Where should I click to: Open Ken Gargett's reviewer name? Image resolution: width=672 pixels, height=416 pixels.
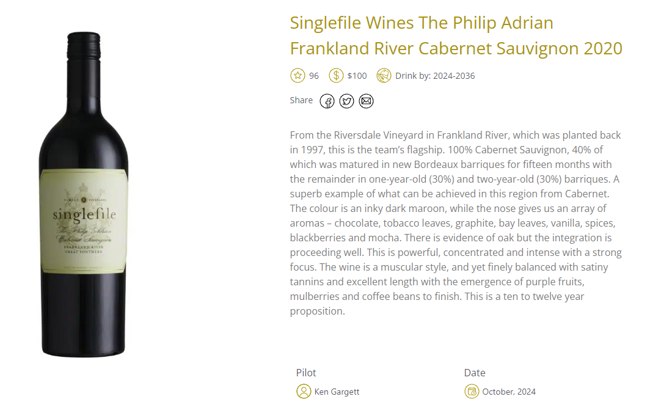click(337, 392)
